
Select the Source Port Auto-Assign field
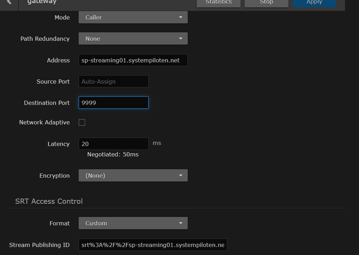pos(113,81)
